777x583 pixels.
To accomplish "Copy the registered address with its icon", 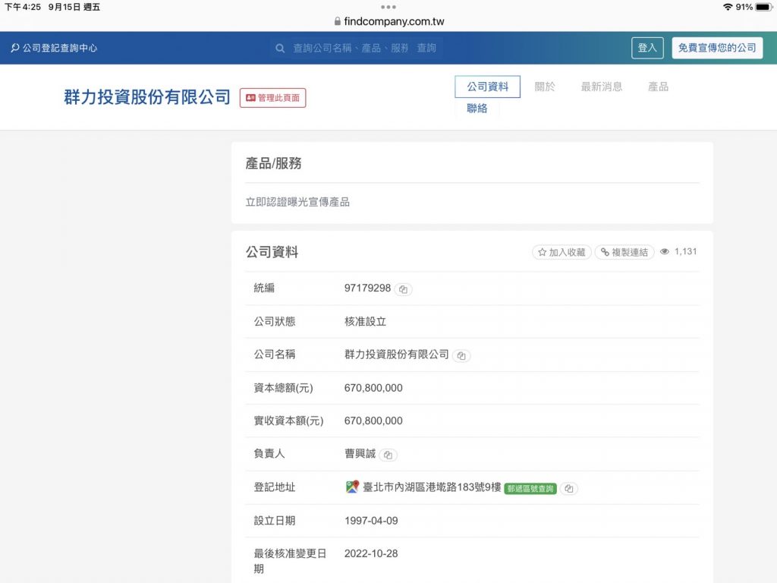I will coord(569,489).
